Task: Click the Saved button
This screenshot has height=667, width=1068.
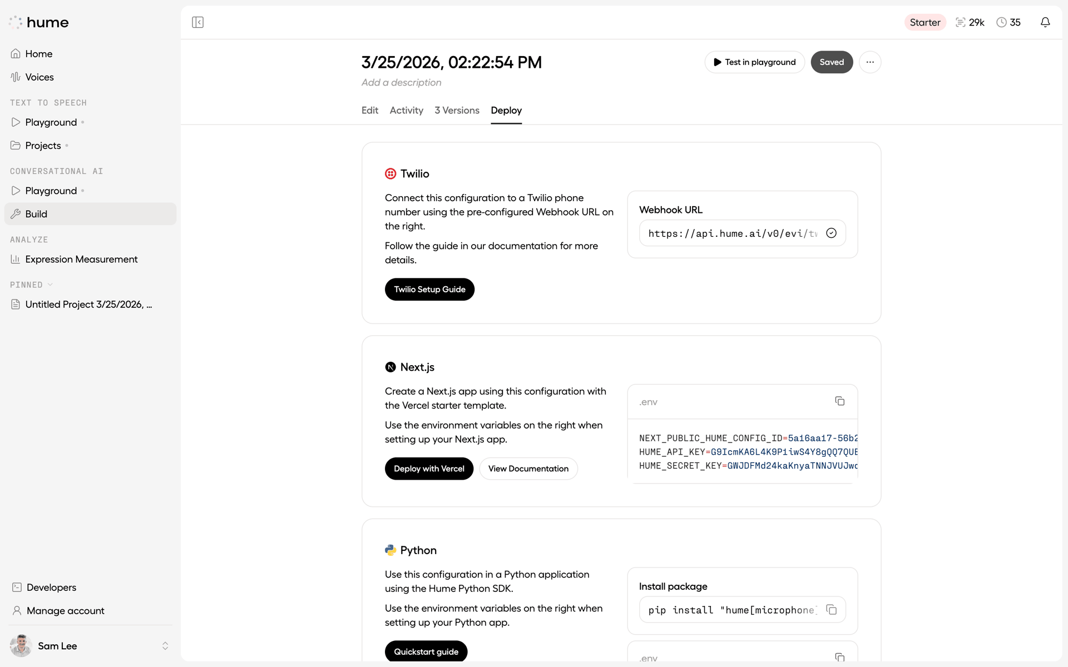Action: [x=832, y=62]
